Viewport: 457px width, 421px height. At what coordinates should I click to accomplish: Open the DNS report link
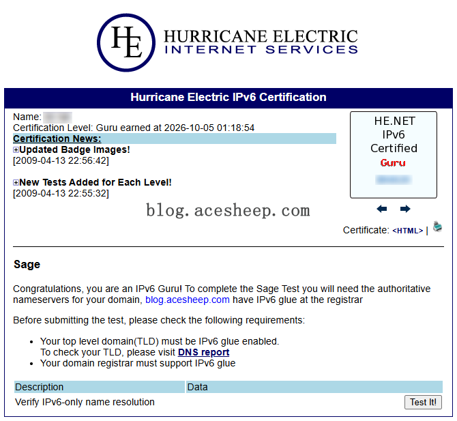click(x=203, y=352)
